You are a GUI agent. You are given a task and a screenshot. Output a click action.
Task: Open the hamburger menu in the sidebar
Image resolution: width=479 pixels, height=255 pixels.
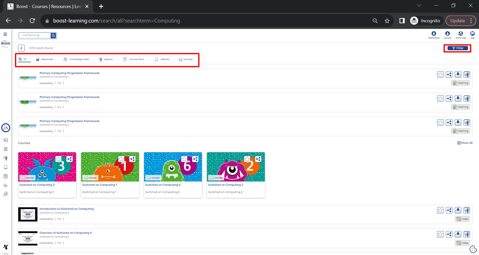coord(5,34)
